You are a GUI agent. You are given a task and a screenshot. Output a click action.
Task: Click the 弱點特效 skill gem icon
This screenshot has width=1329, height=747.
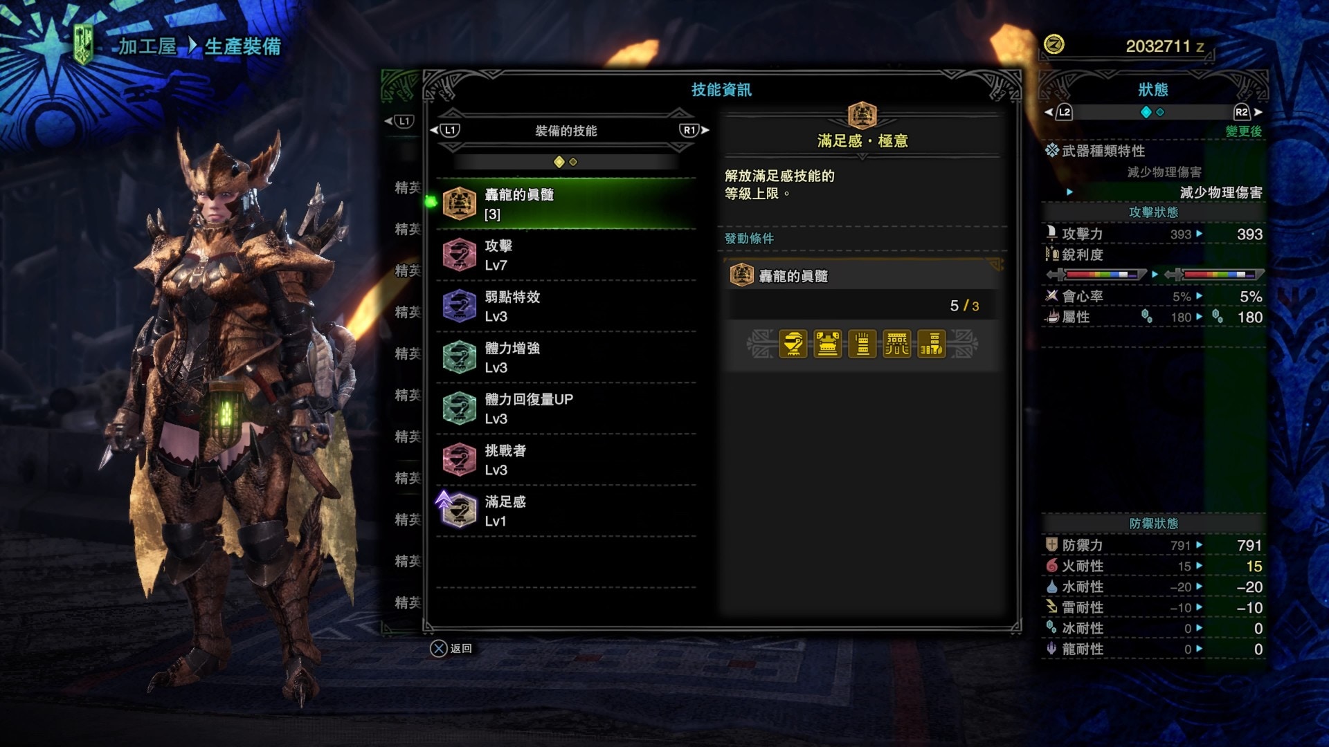coord(459,306)
